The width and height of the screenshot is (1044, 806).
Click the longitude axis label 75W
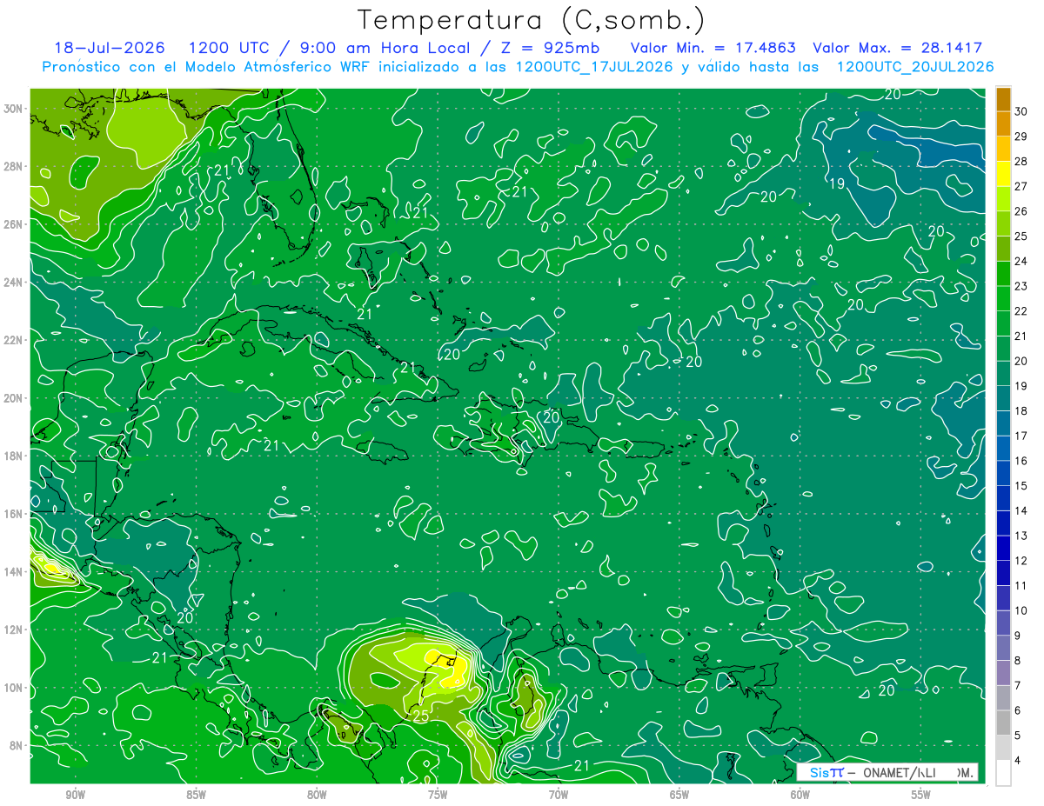click(438, 795)
